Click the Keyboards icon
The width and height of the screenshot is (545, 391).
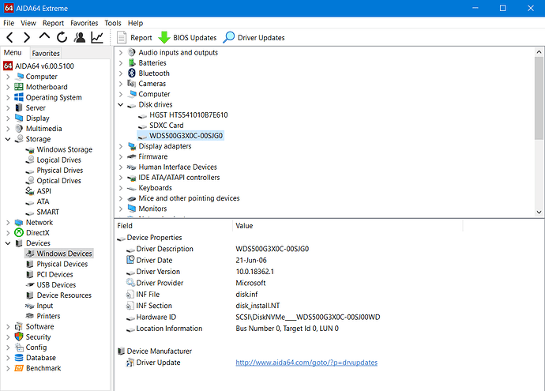(132, 188)
